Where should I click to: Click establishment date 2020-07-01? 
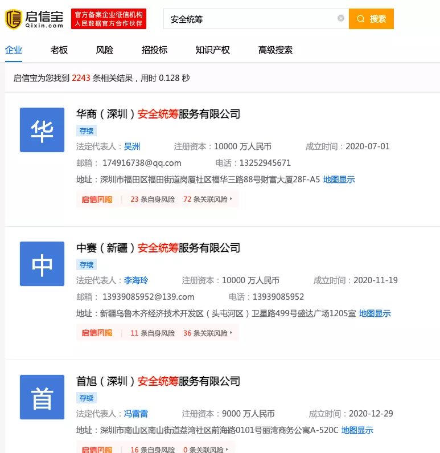point(368,146)
